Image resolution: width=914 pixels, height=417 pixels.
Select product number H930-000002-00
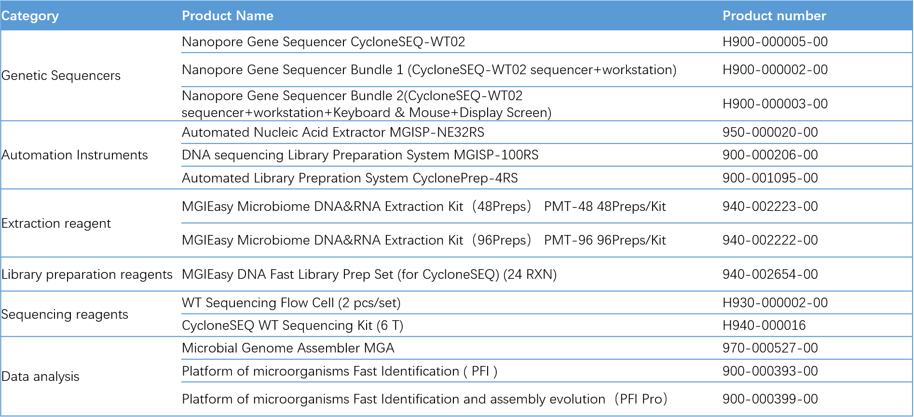(775, 303)
